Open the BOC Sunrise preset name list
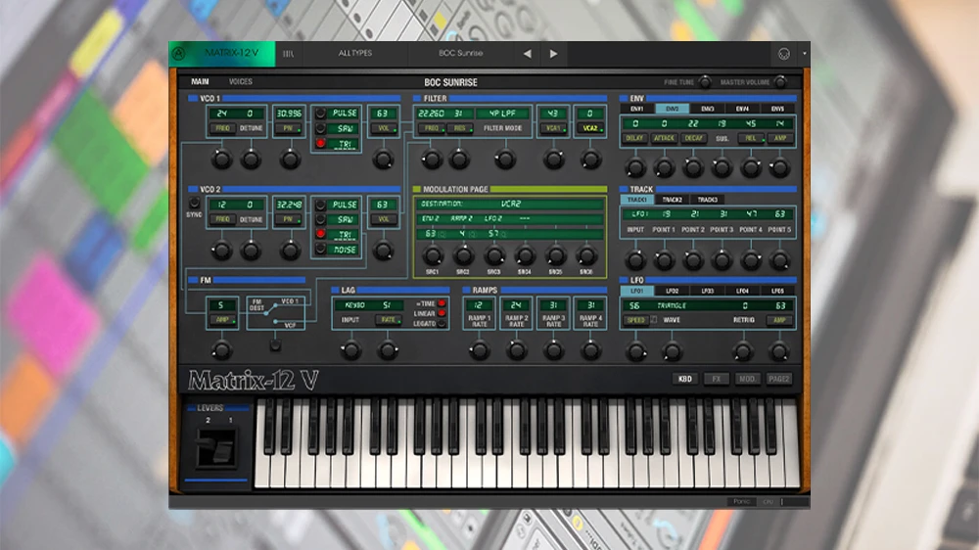 [460, 53]
